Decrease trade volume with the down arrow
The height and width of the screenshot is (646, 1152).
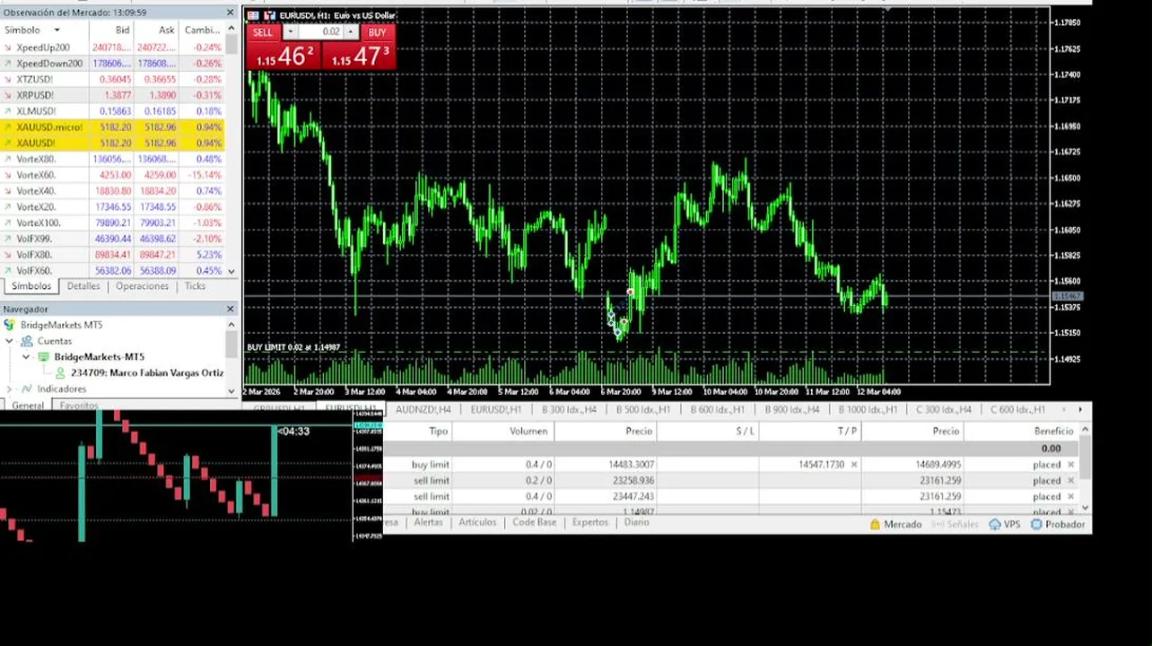[x=290, y=32]
